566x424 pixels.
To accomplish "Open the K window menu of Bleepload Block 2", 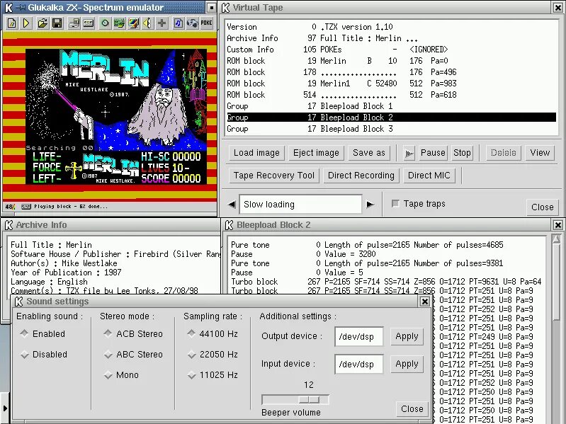I will (230, 225).
